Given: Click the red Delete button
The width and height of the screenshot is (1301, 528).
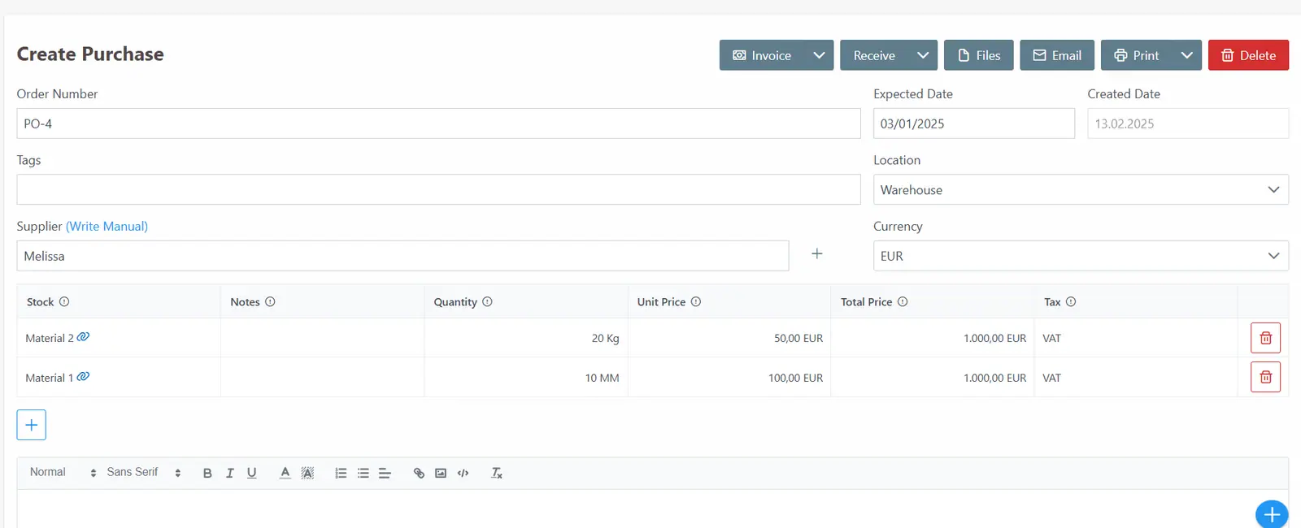Looking at the screenshot, I should coord(1248,55).
